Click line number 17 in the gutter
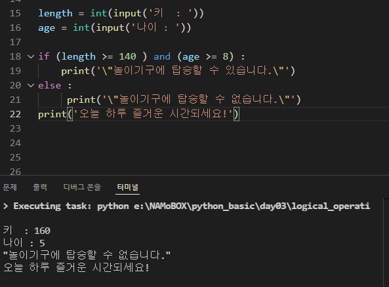 pos(15,42)
